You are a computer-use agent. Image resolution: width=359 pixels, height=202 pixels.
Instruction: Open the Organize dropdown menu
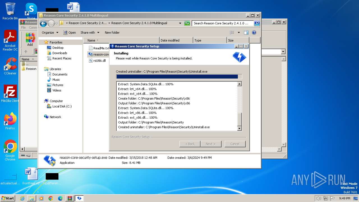50,33
